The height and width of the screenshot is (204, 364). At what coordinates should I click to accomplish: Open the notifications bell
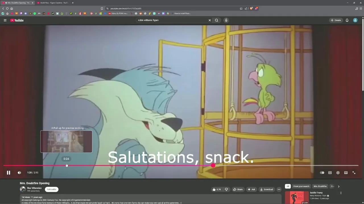click(347, 20)
